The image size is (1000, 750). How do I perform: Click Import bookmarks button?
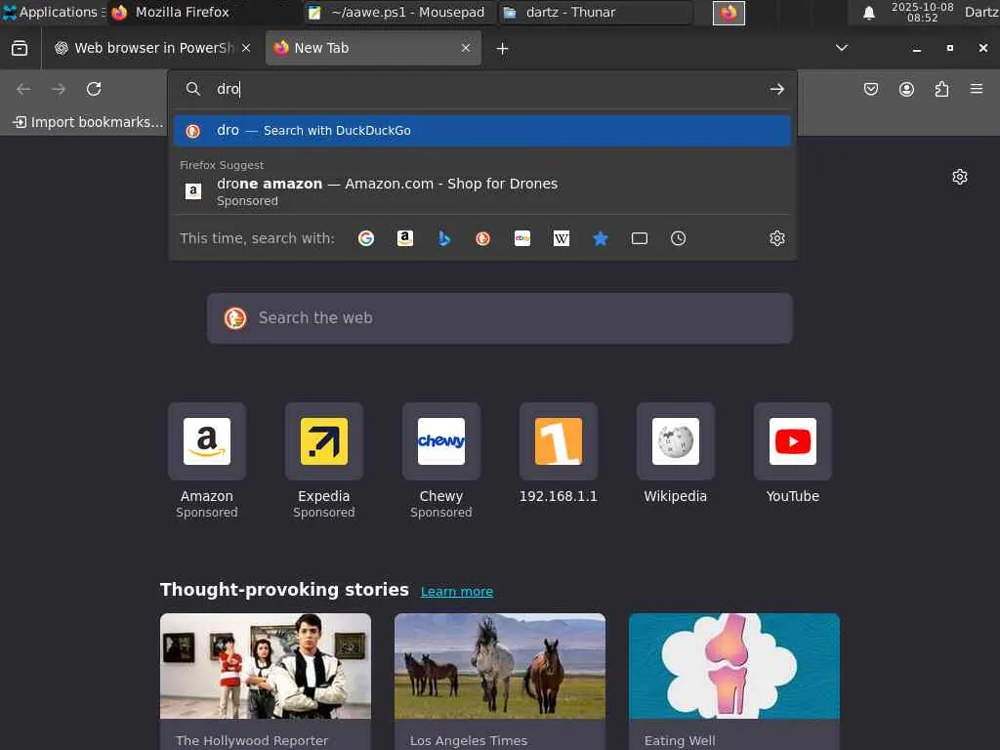[x=88, y=122]
